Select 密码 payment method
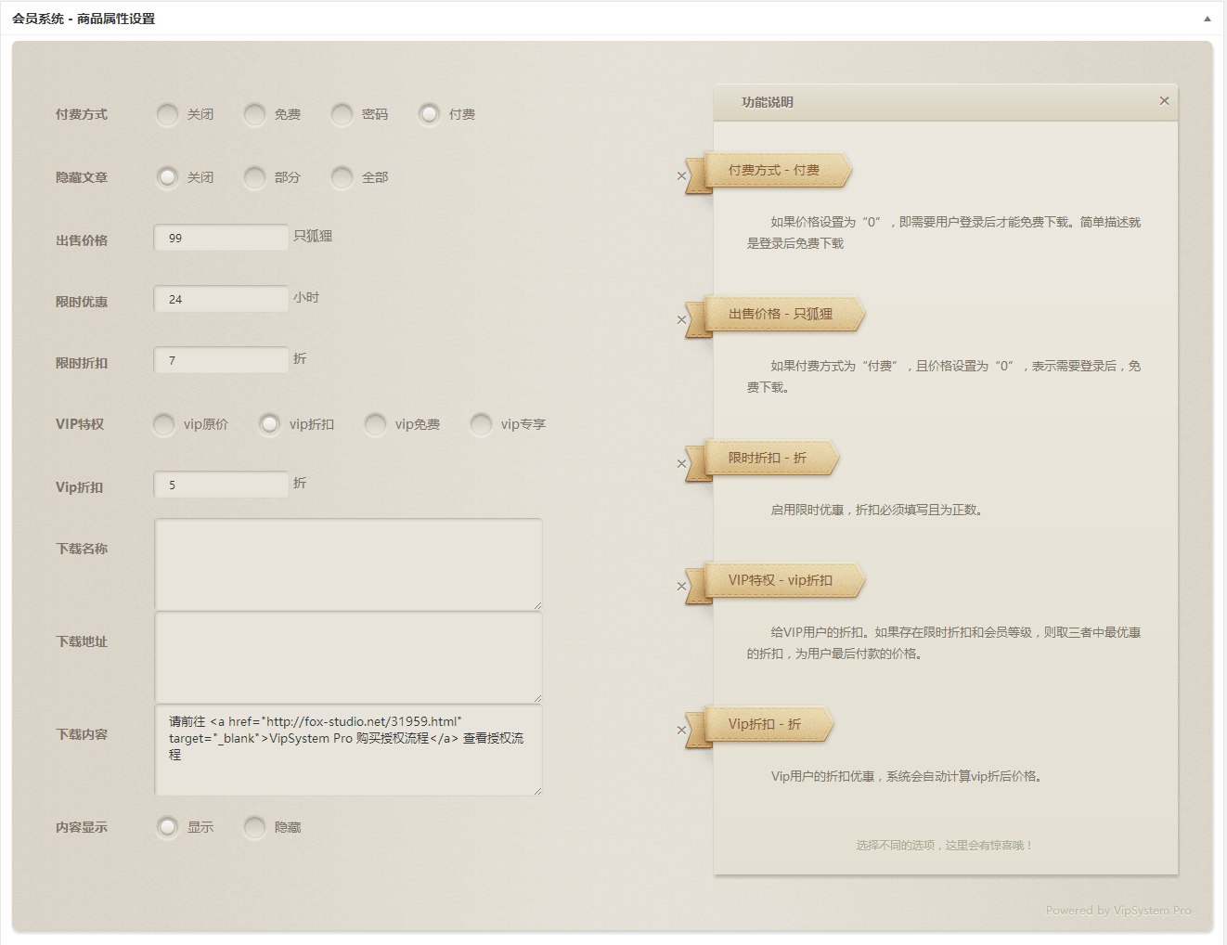 click(342, 114)
